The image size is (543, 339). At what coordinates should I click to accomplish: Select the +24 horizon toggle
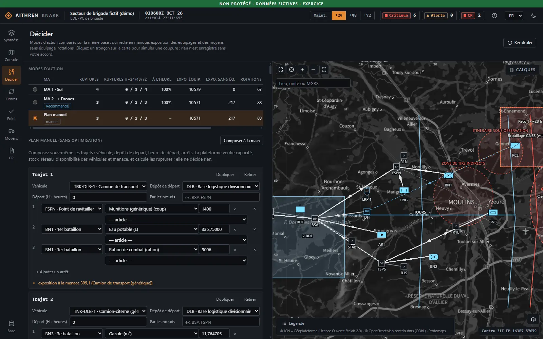pos(339,16)
